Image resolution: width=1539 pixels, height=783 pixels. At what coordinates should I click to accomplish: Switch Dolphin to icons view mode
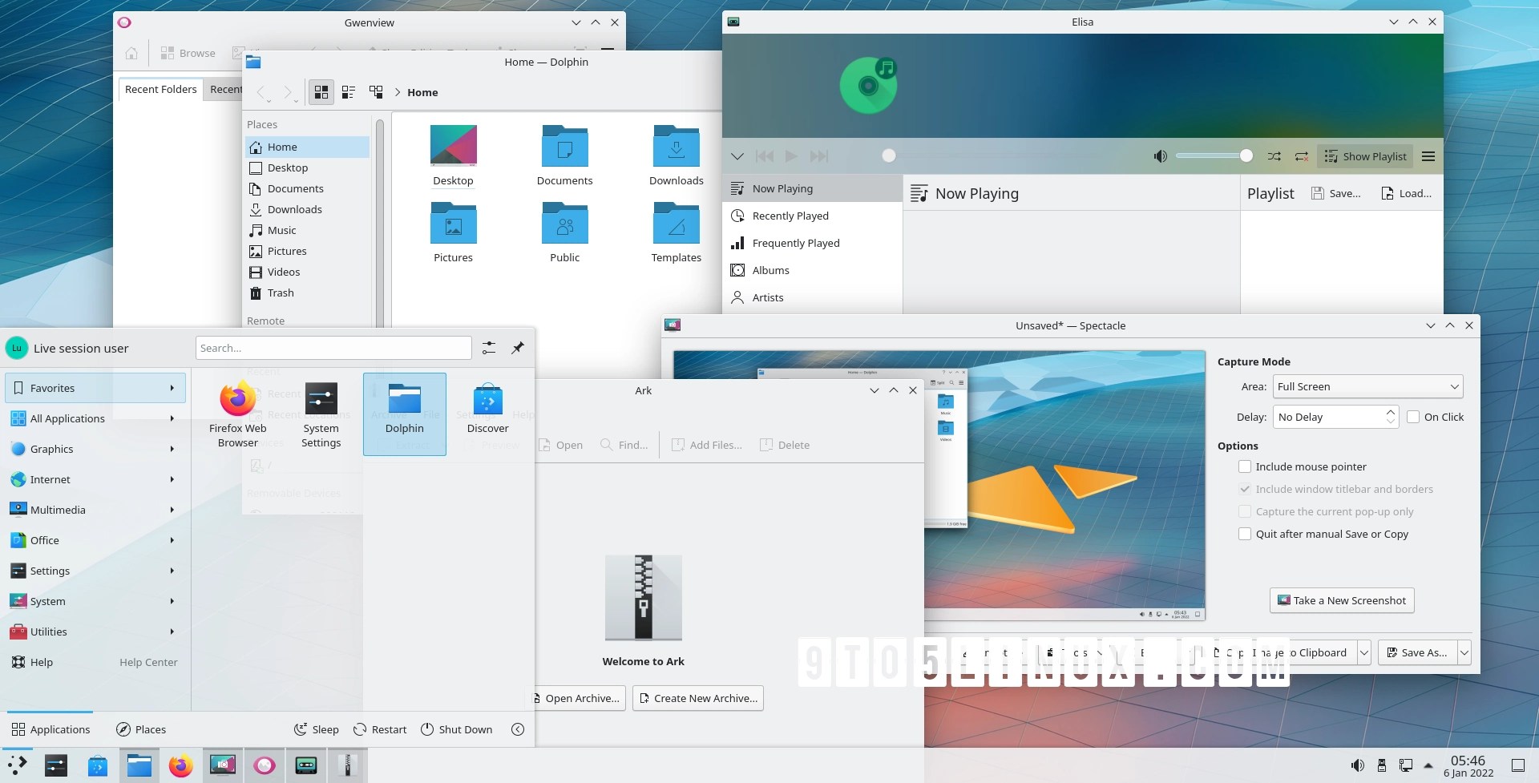[321, 92]
